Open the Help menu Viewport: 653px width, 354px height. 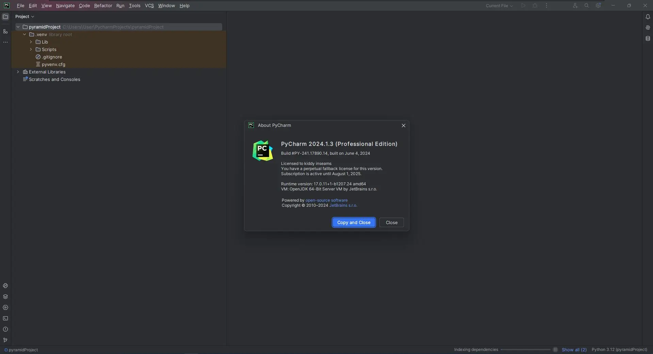click(x=184, y=6)
